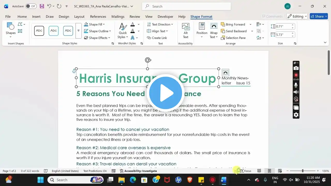
Task: Click the Comments button
Action: tap(272, 16)
